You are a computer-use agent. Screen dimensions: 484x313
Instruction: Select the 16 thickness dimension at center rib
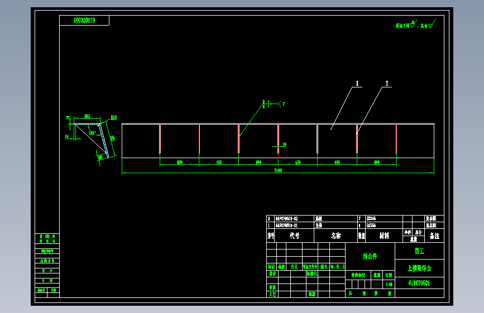(x=284, y=144)
